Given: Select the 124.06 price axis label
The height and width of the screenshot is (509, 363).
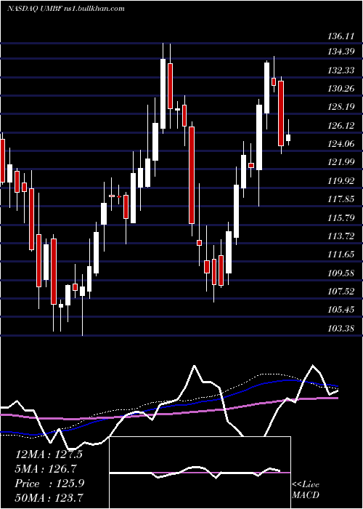Looking at the screenshot, I should click(341, 143).
